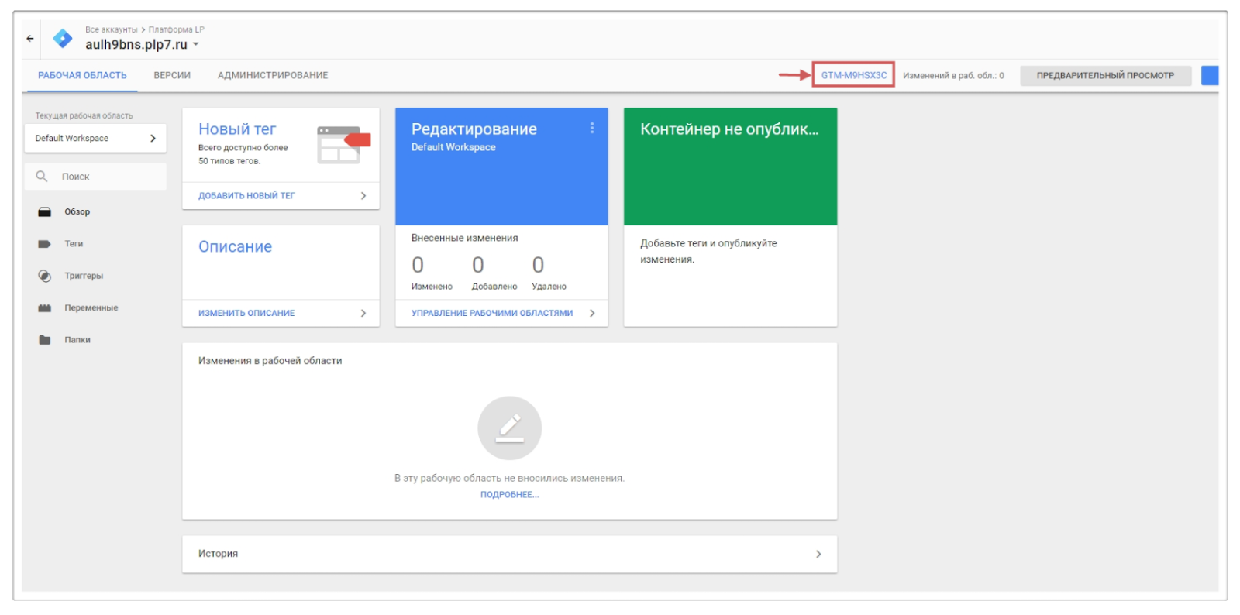The height and width of the screenshot is (615, 1240).
Task: Expand the aulh9bns.plp7.ru container dropdown
Action: [x=196, y=44]
